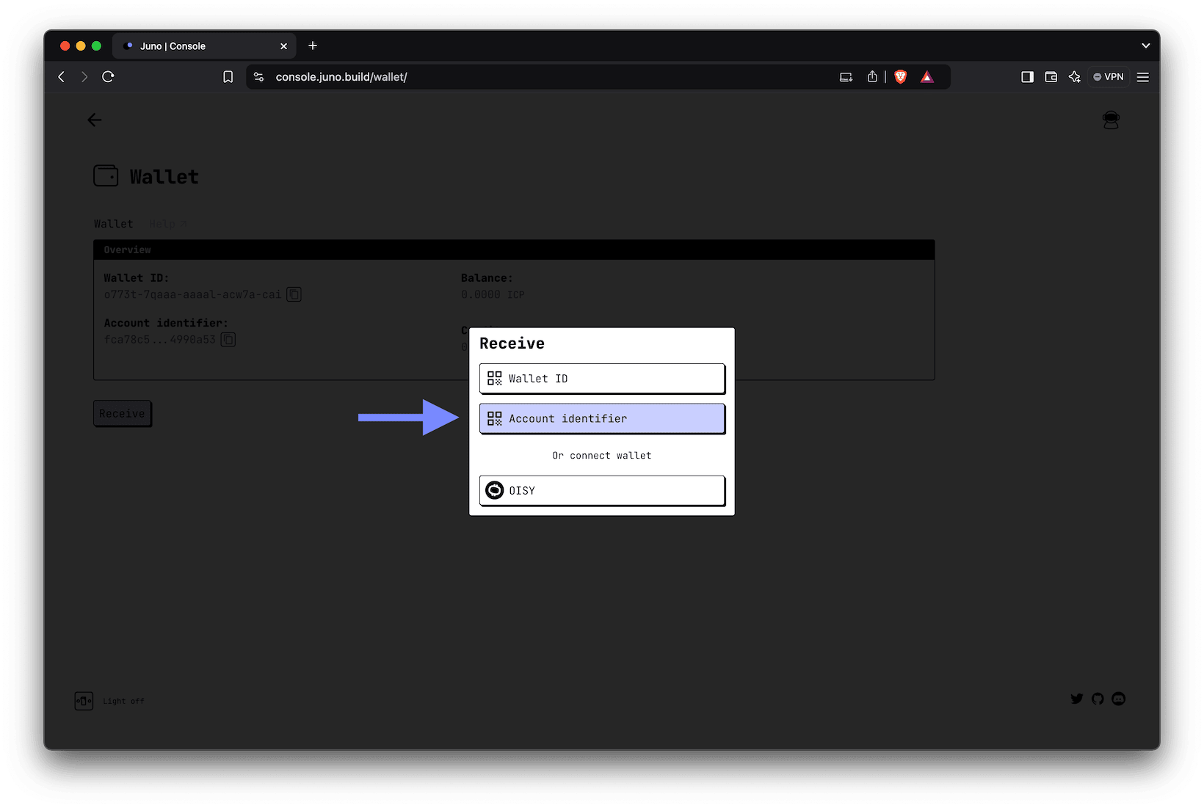
Task: Select Account identifier in the Receive dialog
Action: point(601,418)
